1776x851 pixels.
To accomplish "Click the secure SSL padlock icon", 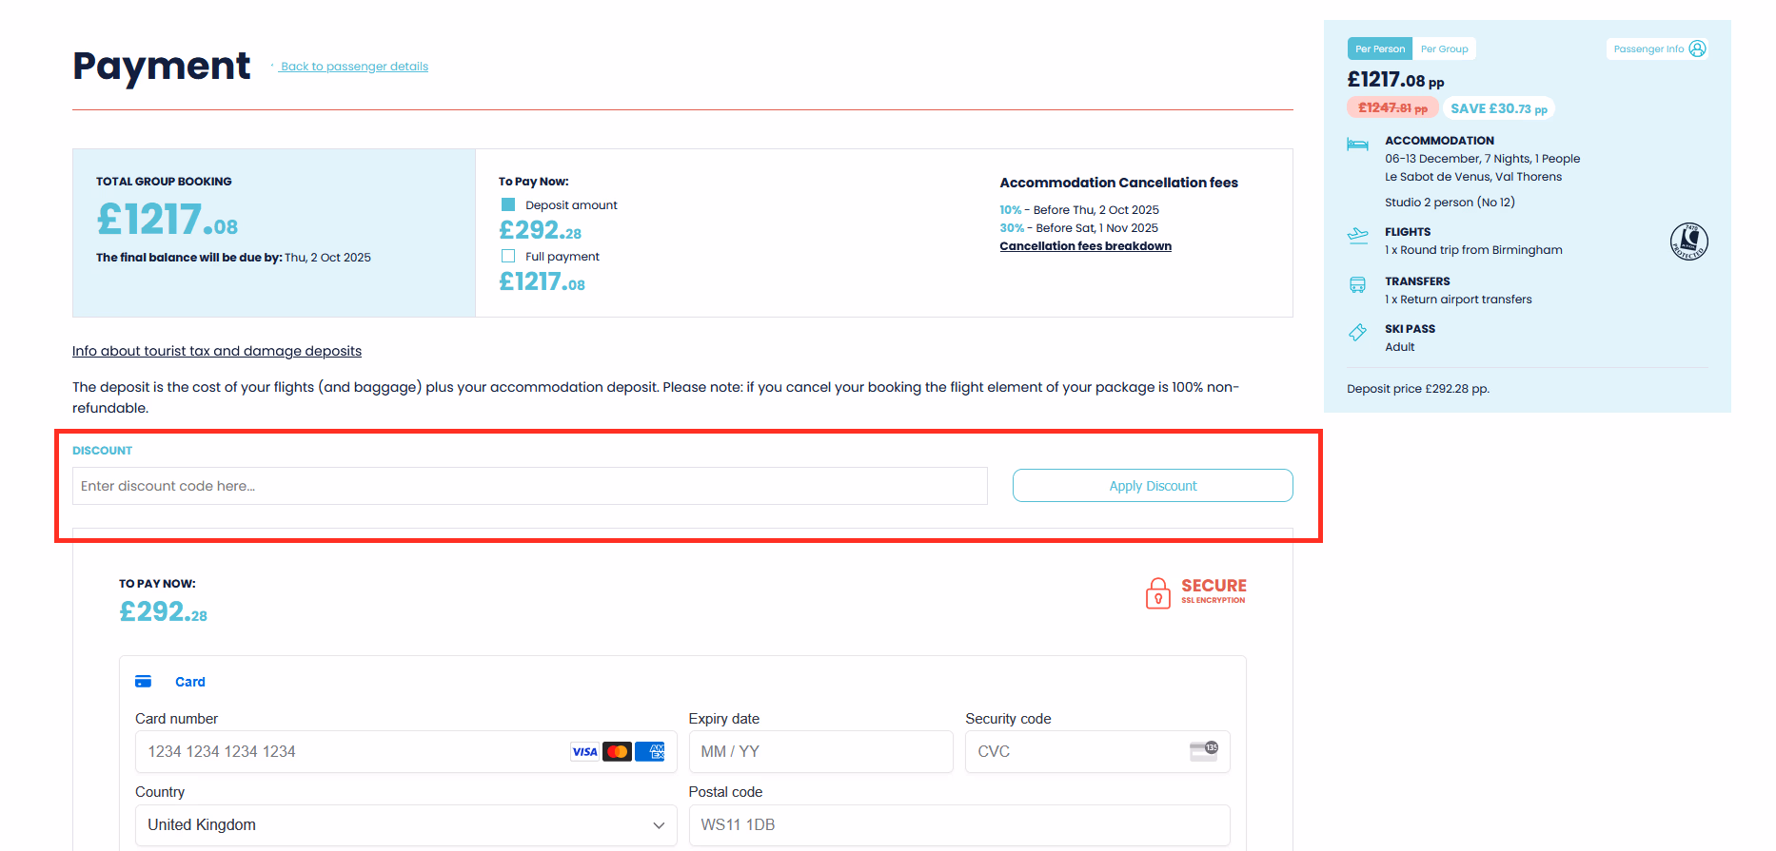I will [x=1157, y=592].
